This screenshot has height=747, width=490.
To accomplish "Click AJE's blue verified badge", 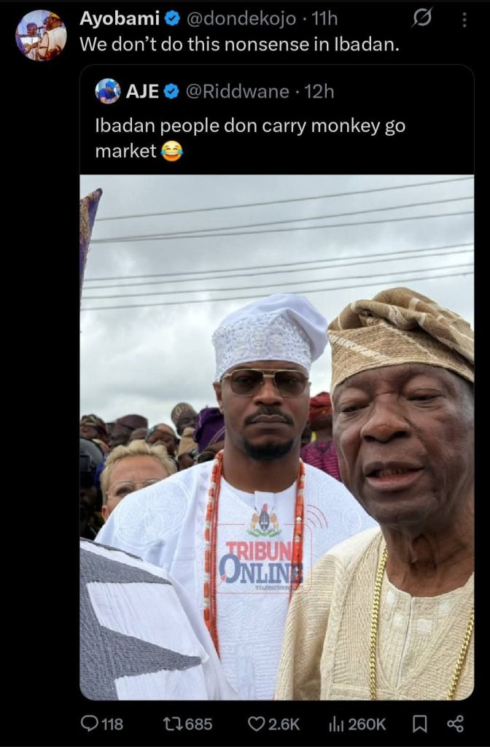I will click(171, 91).
